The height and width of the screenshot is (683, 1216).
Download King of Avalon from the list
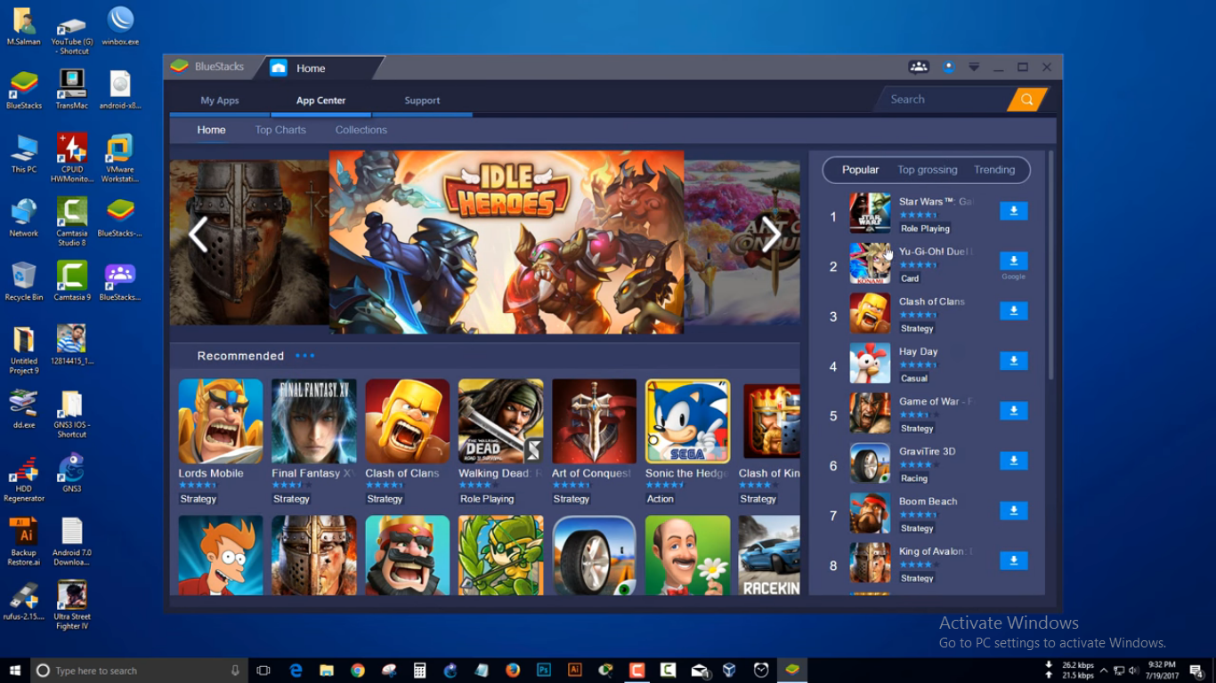1014,560
